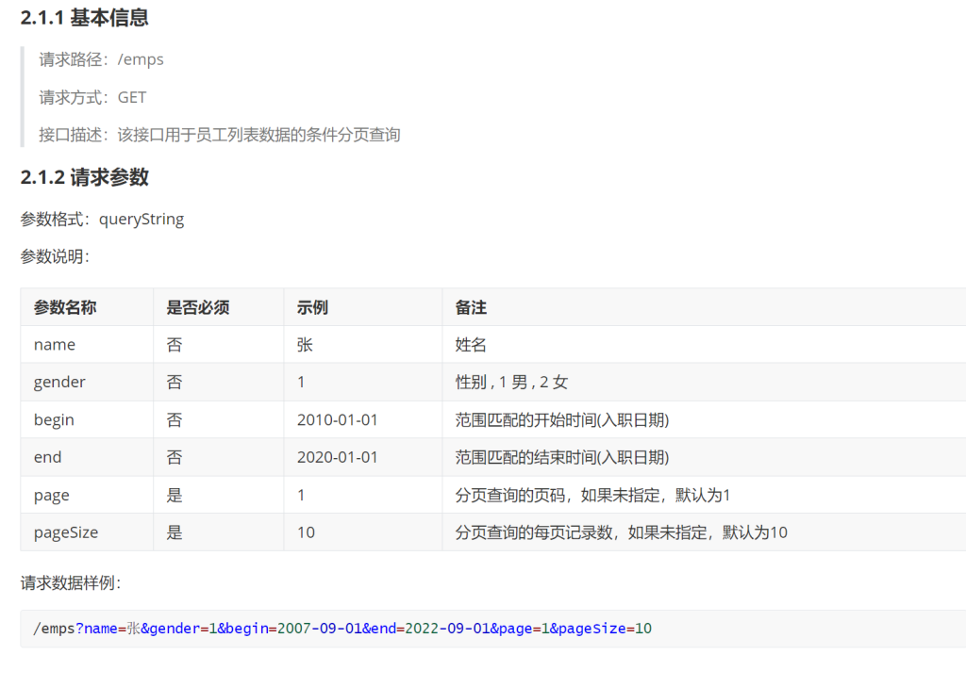The height and width of the screenshot is (687, 966).
Task: Click the 请求方式 GET line
Action: pyautogui.click(x=92, y=97)
